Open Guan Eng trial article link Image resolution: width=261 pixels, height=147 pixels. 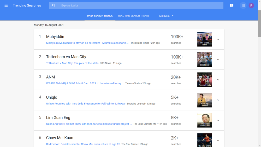pos(89,124)
